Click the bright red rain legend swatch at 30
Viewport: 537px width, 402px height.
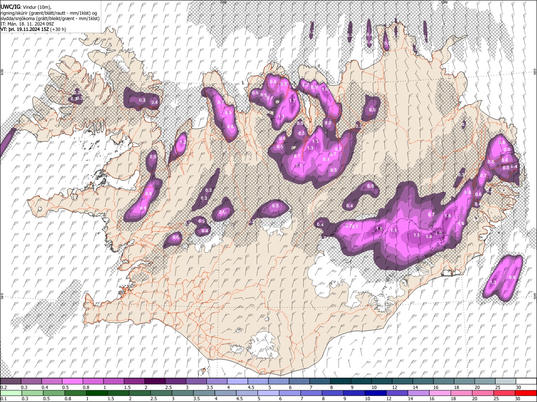(x=525, y=393)
